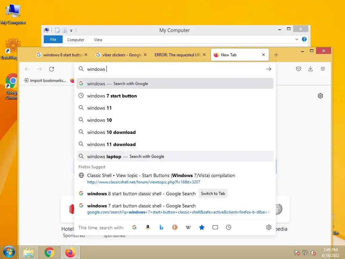Click the taskbar clock showing 7:49 PM

tap(330, 252)
